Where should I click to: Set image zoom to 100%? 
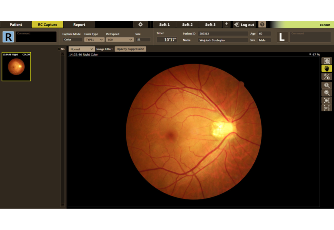tap(326, 108)
